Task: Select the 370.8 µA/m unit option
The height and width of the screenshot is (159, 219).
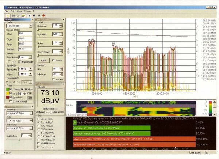Action: click(39, 129)
